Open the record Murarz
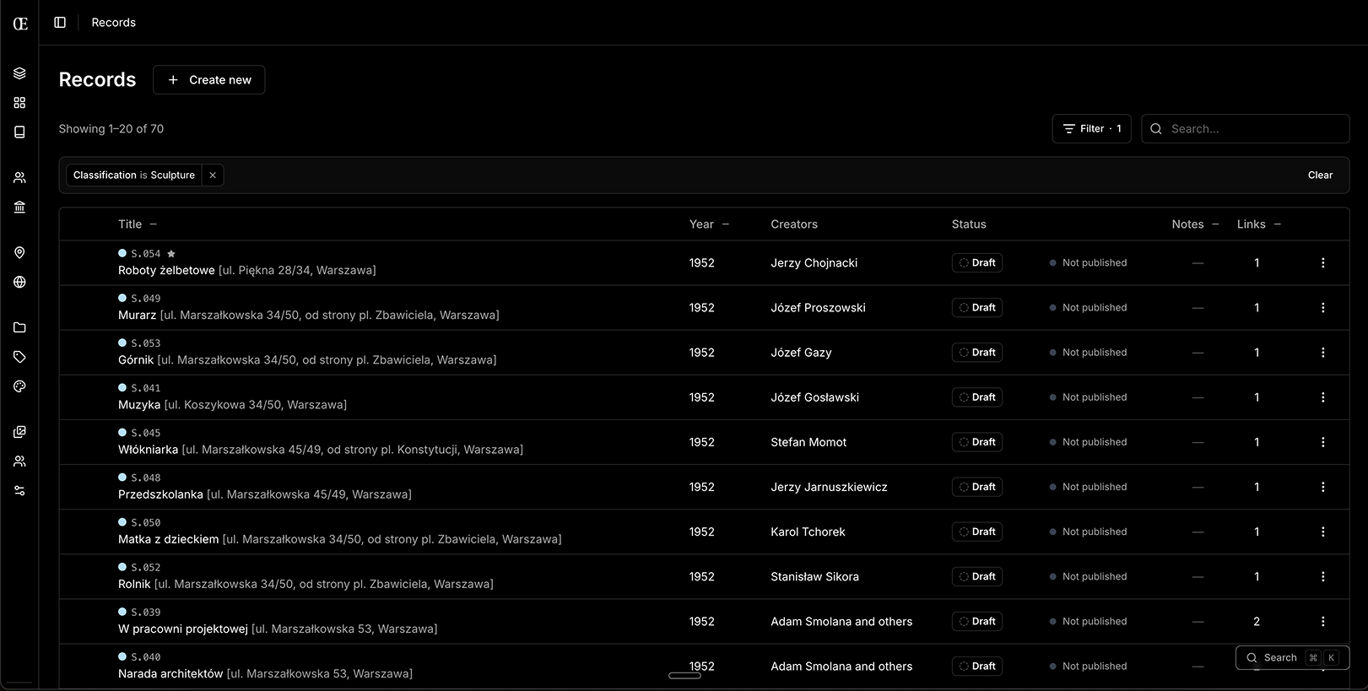1368x691 pixels. pos(137,316)
